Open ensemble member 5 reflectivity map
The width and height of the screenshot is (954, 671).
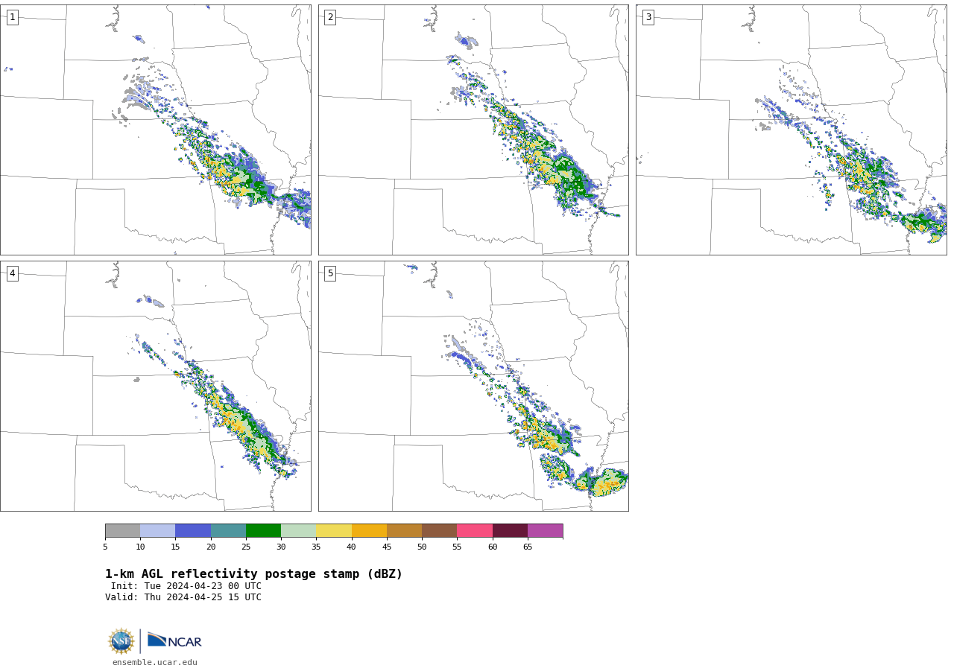(473, 386)
